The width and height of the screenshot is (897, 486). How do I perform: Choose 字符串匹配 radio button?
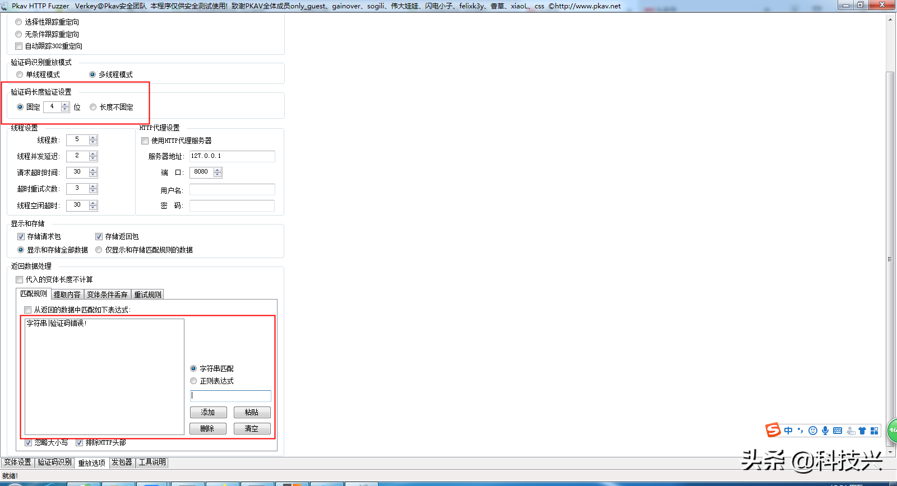point(193,368)
